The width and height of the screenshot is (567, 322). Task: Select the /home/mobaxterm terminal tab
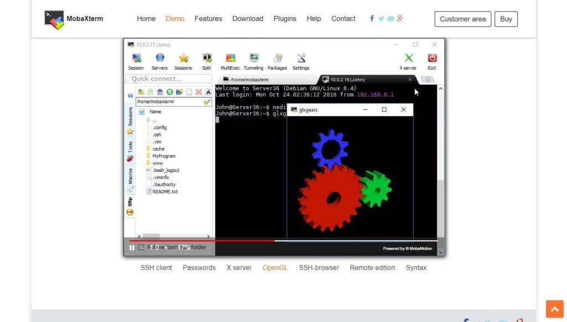(266, 80)
